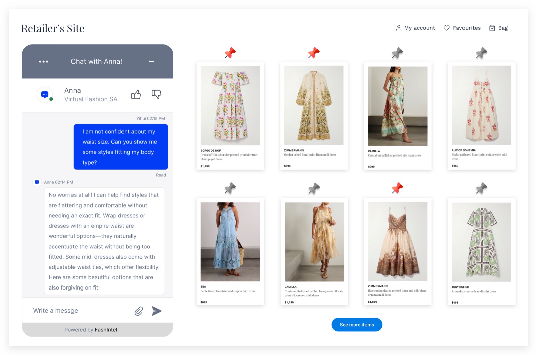Pin the Camilla ruffled lace-paneled midi dress
This screenshot has height=355, width=537.
click(314, 188)
